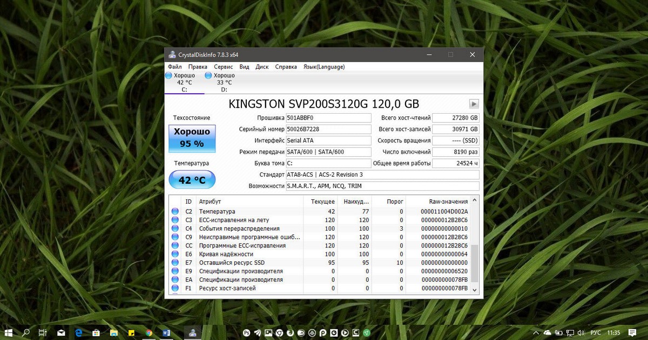648x340 pixels.
Task: Click the status circle in row F1
Action: coord(175,288)
